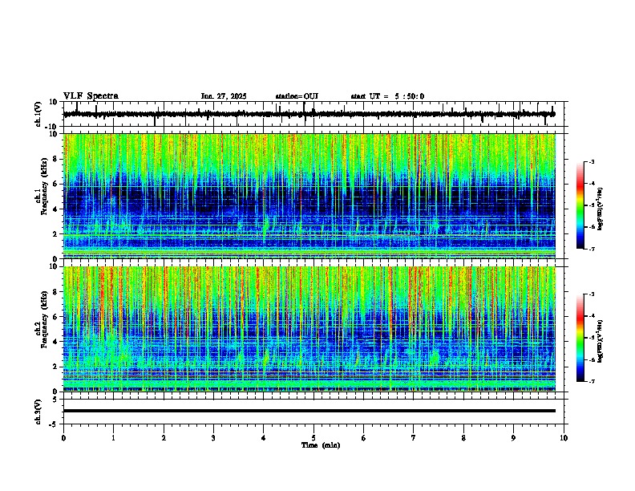The image size is (635, 491).
Task: Click the ch.3 flat voltage trace panel
Action: point(315,412)
